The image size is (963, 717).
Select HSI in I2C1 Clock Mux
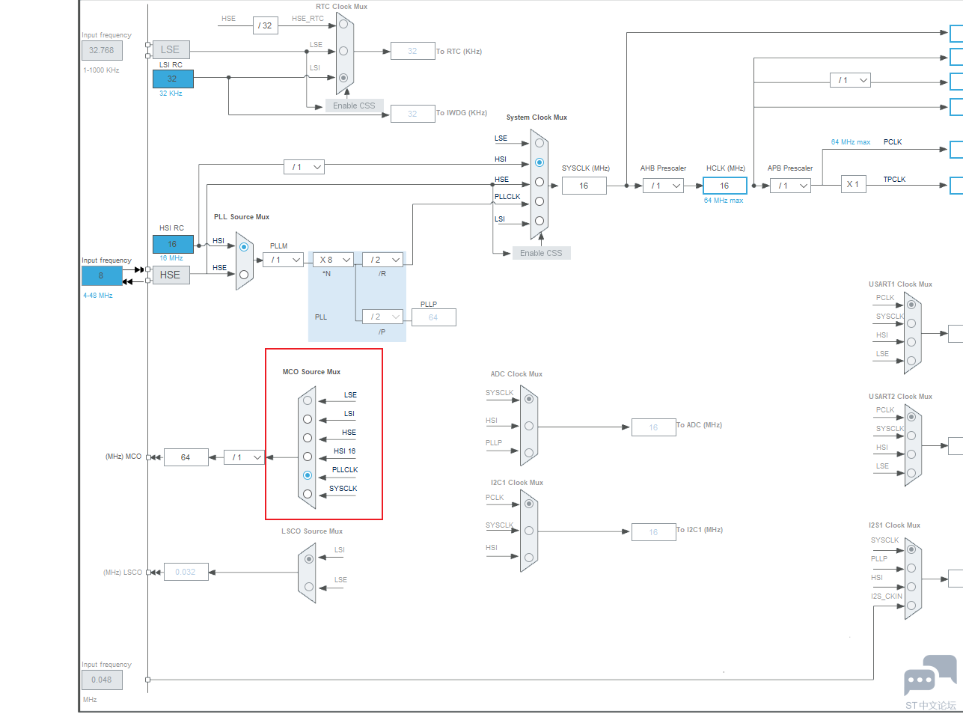tap(529, 558)
